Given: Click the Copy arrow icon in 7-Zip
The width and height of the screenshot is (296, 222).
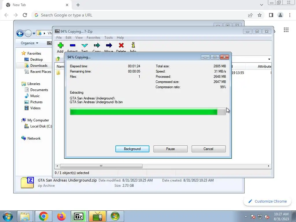Looking at the screenshot, I should coord(97,45).
